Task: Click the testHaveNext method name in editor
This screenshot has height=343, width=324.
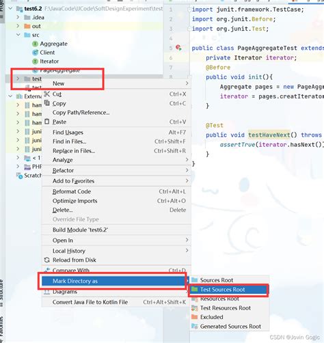Action: pos(269,135)
